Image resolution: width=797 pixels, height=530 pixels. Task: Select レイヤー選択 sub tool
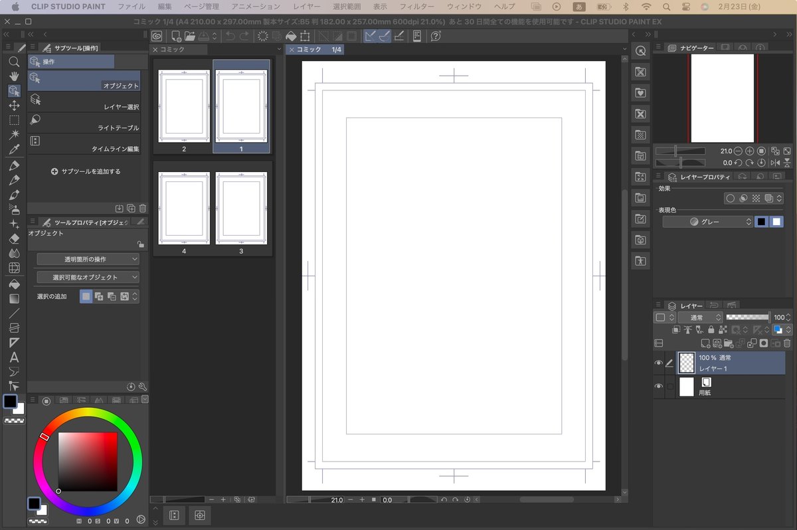click(84, 102)
